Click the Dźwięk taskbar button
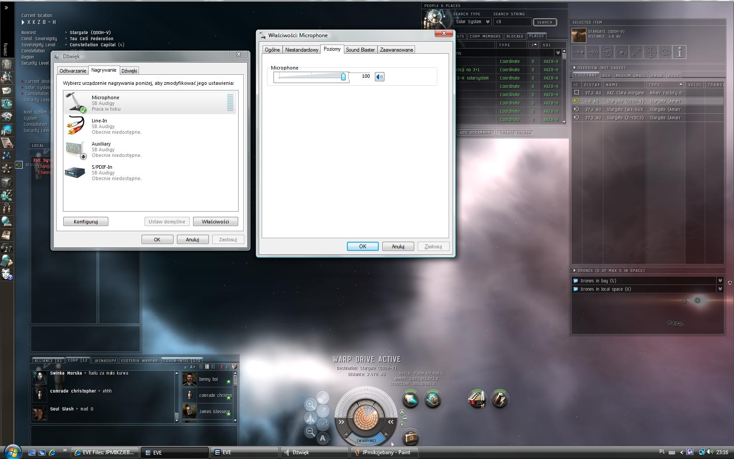 315,452
